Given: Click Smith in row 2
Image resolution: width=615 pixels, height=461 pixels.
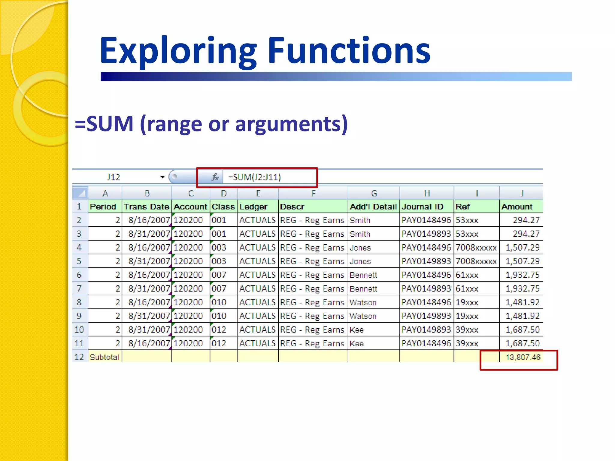Looking at the screenshot, I should tap(374, 220).
